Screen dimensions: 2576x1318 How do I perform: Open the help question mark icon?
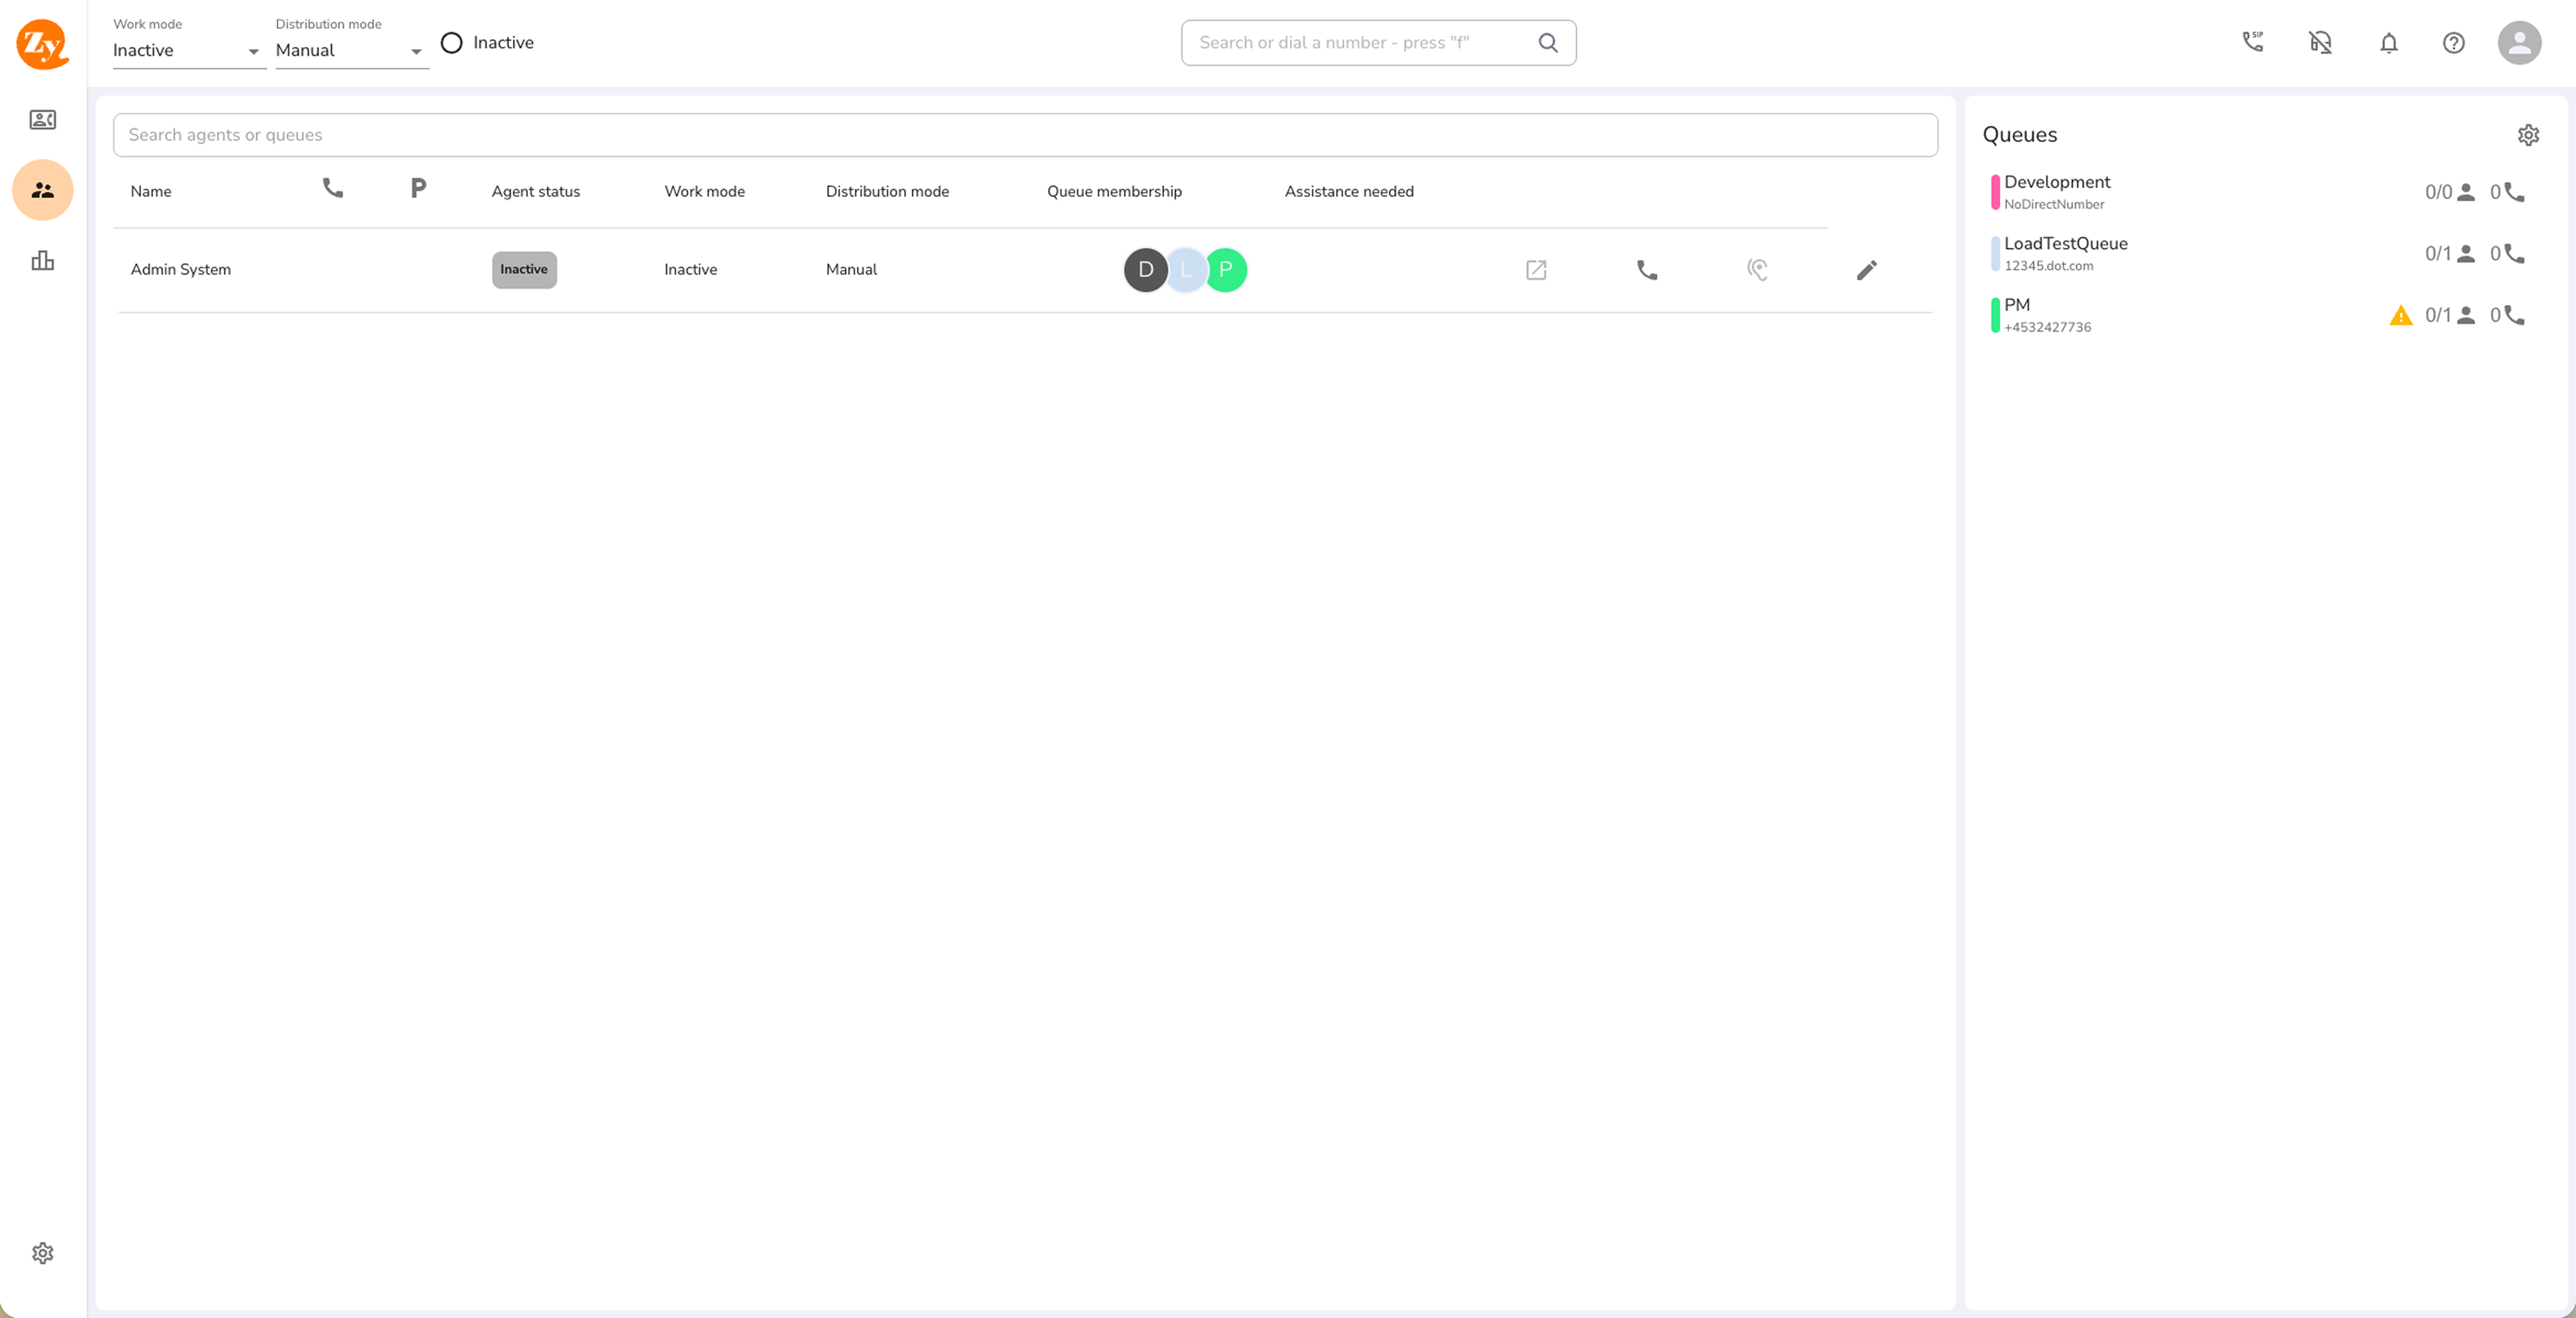click(x=2453, y=43)
